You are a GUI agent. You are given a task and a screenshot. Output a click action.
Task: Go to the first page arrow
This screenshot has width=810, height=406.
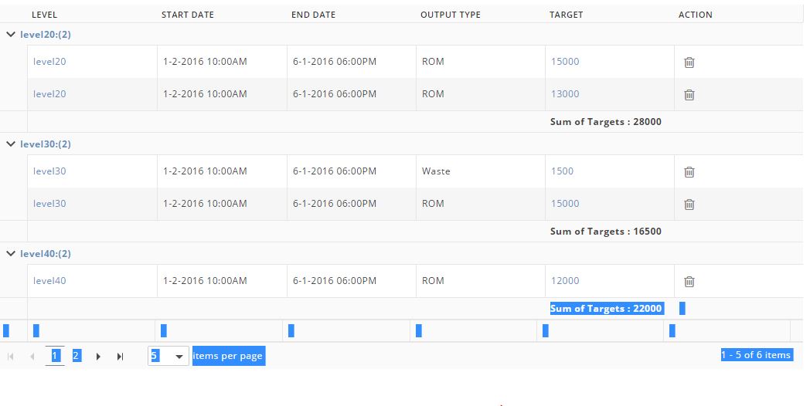point(10,357)
